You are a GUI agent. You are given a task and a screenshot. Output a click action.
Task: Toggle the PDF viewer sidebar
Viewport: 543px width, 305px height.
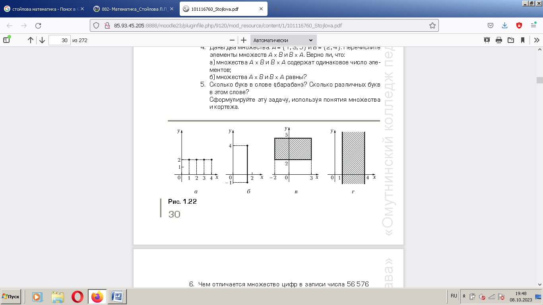(6, 40)
